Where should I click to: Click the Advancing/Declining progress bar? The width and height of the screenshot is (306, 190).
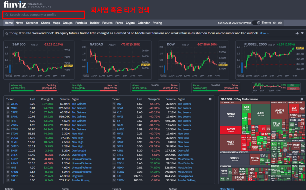33,91
